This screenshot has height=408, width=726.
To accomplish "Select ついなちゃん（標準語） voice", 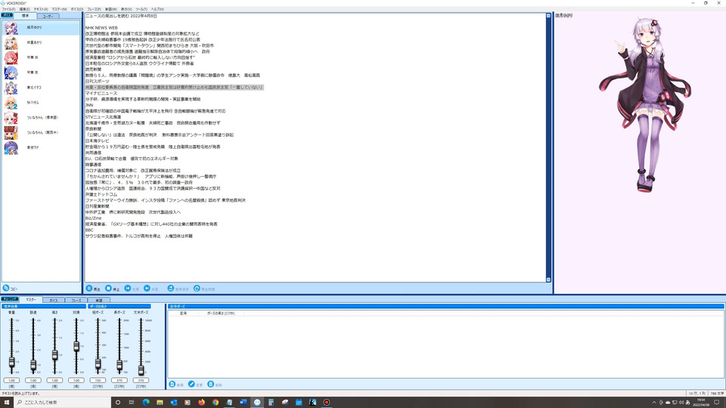I will 11,118.
